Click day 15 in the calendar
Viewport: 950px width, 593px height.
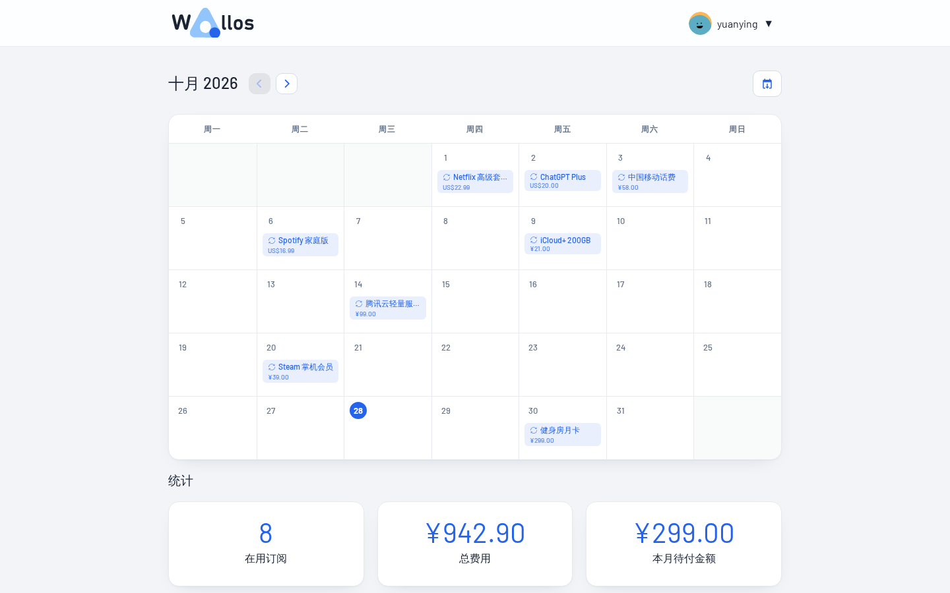446,285
